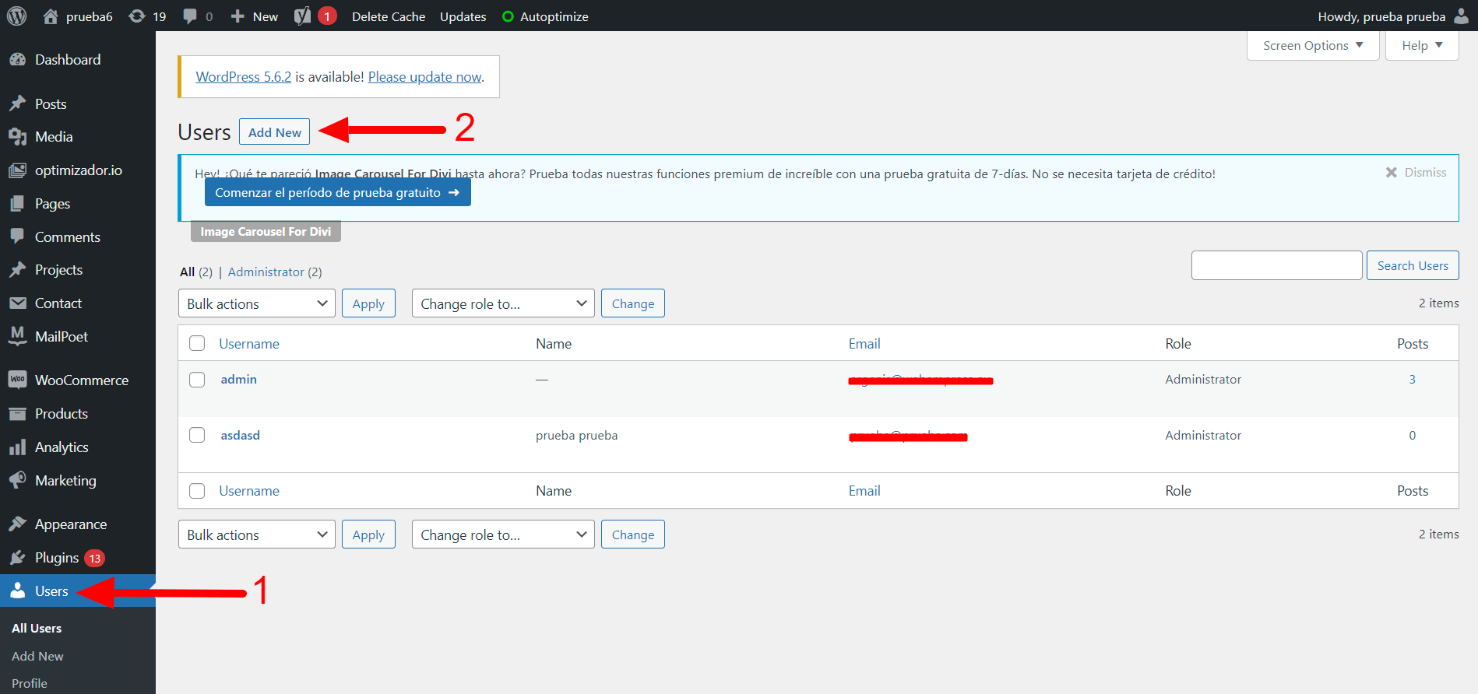The height and width of the screenshot is (694, 1478).
Task: Open Howdy, prueba prueba account menu
Action: pyautogui.click(x=1393, y=16)
